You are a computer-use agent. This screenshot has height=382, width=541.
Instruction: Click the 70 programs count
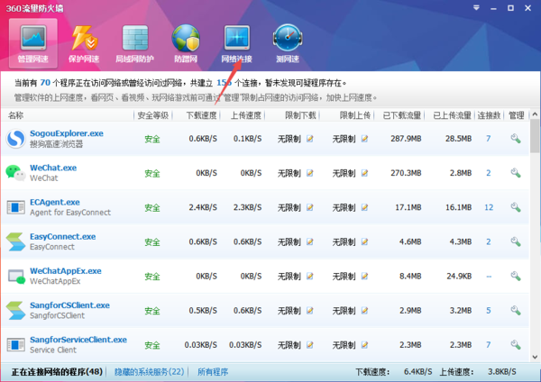click(45, 83)
